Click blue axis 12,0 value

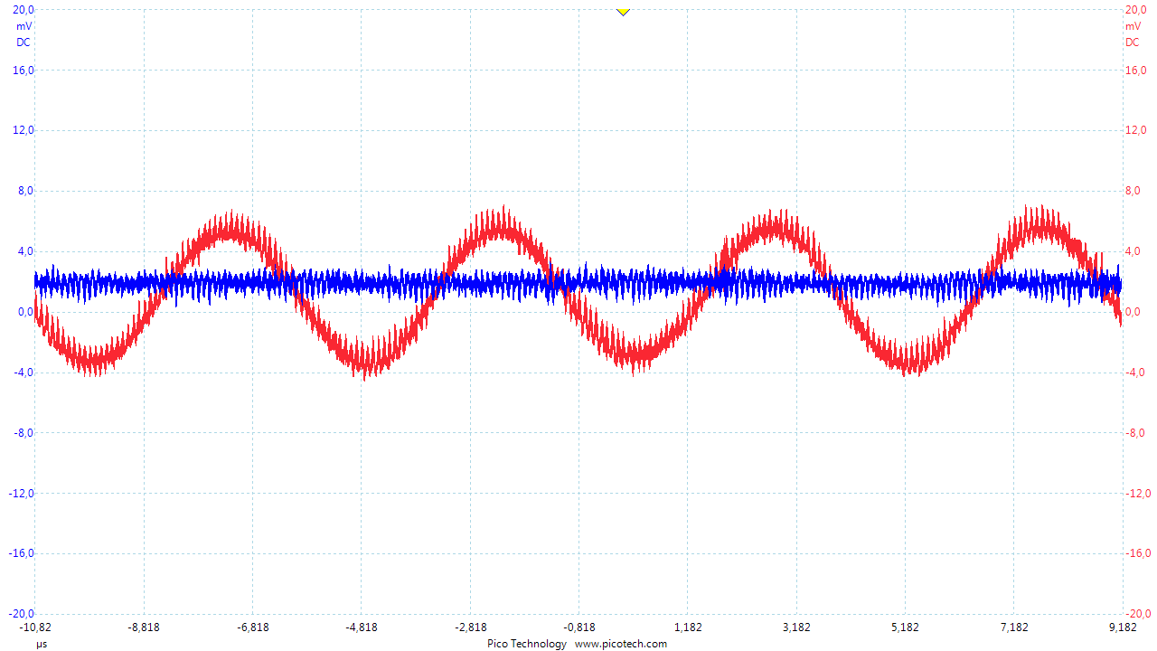[24, 130]
